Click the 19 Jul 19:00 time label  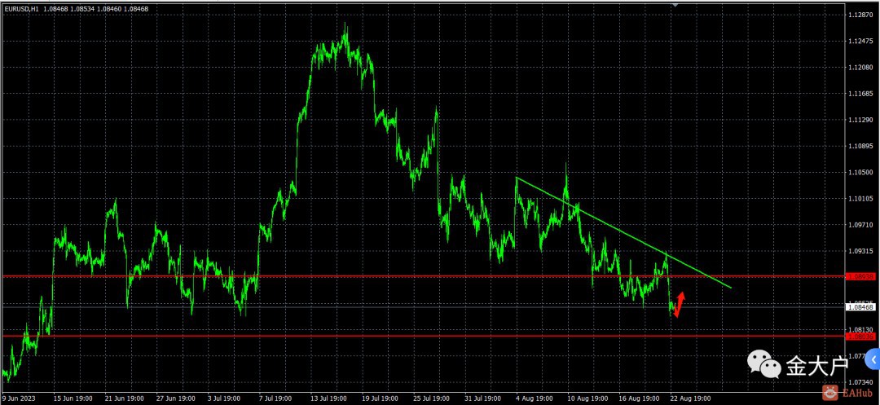pos(381,398)
